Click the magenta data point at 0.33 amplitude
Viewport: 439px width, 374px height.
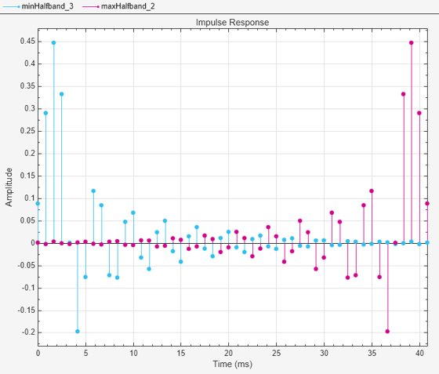(x=404, y=94)
